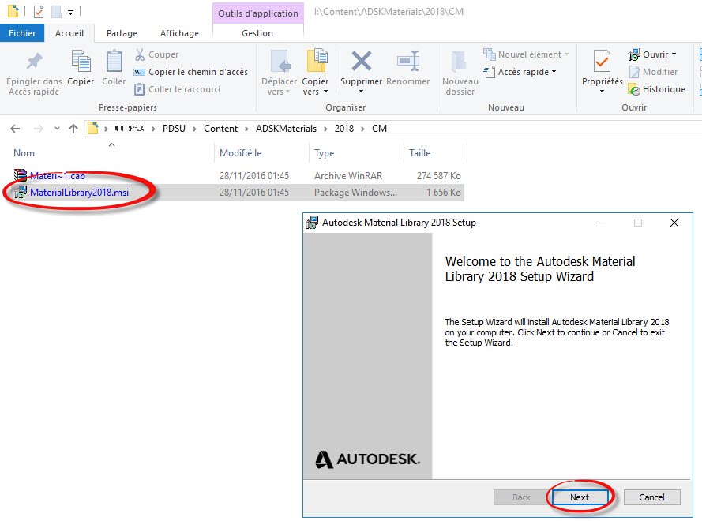The image size is (702, 521).
Task: Click the Propriétés checkmark icon
Action: coord(602,61)
